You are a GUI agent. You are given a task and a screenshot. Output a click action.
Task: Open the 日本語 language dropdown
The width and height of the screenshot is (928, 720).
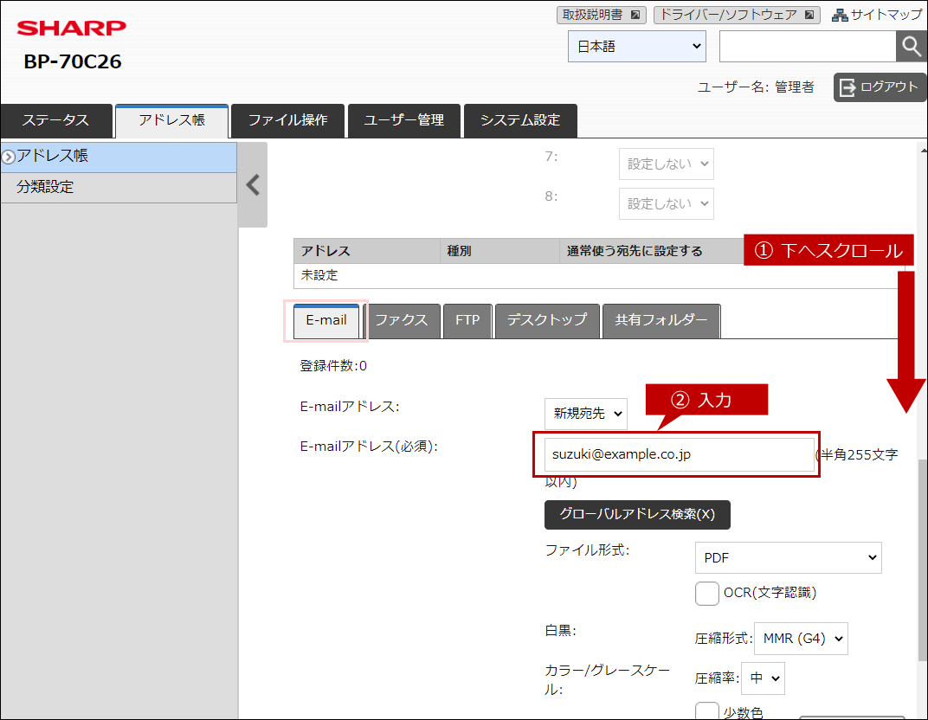tap(637, 46)
